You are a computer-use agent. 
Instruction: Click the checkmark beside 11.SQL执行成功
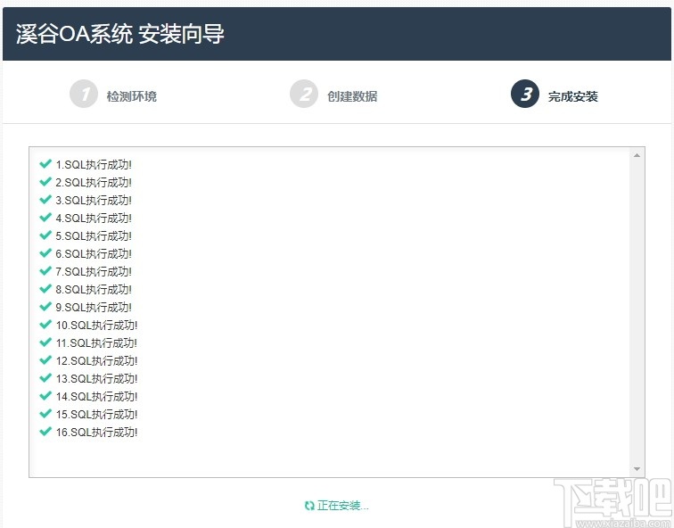tap(45, 342)
